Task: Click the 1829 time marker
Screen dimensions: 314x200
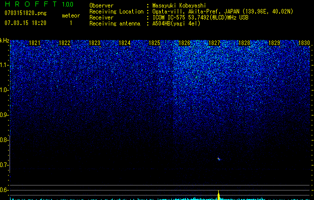Action: (274, 43)
